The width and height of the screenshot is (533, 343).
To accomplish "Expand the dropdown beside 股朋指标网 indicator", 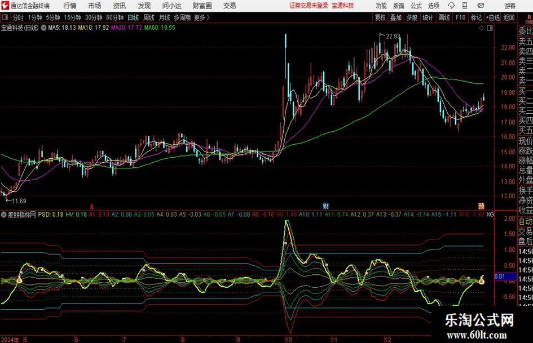I will [4, 215].
